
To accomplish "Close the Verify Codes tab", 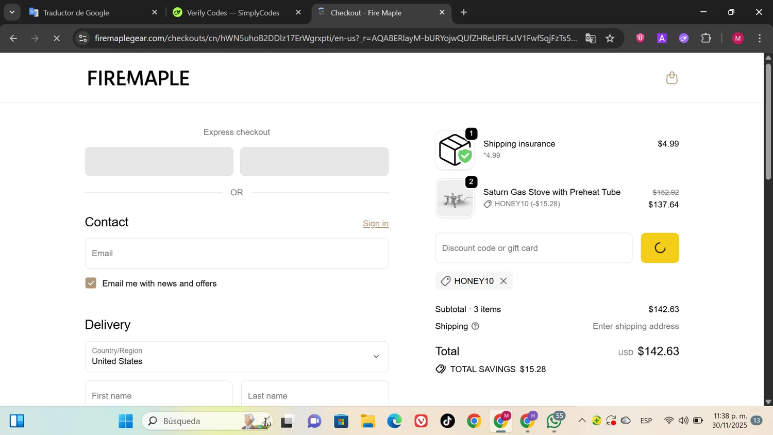I will [298, 12].
